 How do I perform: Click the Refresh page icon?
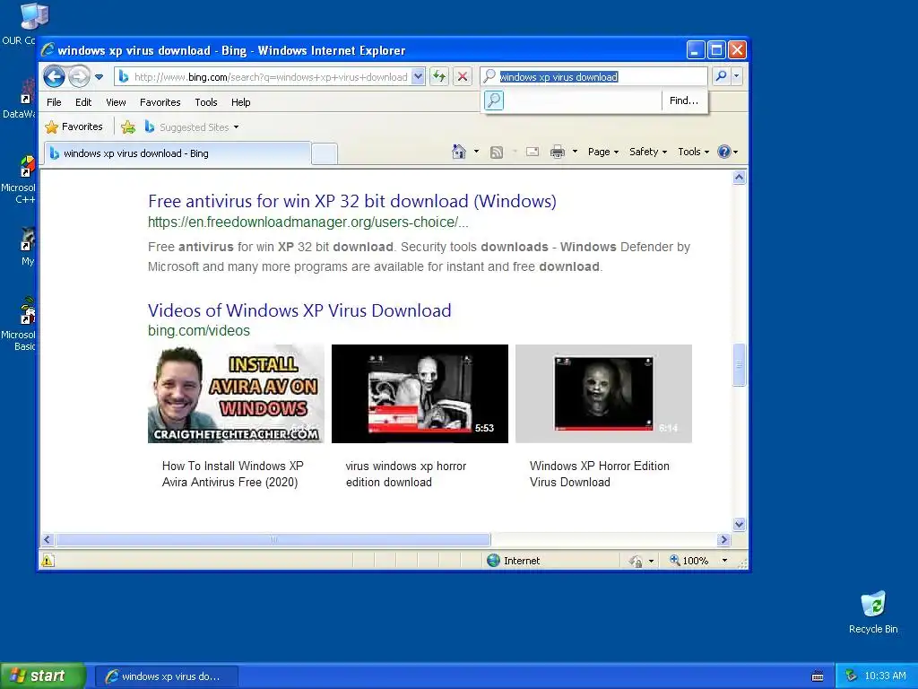[x=439, y=77]
